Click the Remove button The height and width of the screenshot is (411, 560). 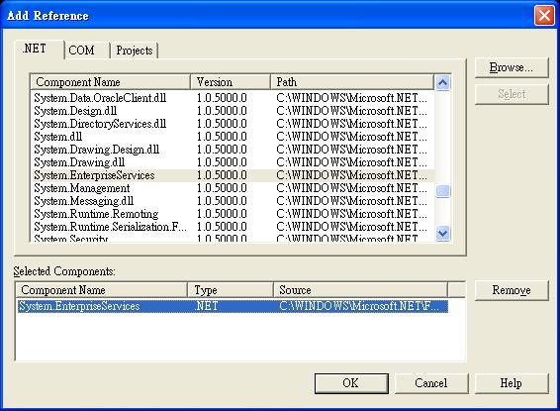[x=512, y=290]
